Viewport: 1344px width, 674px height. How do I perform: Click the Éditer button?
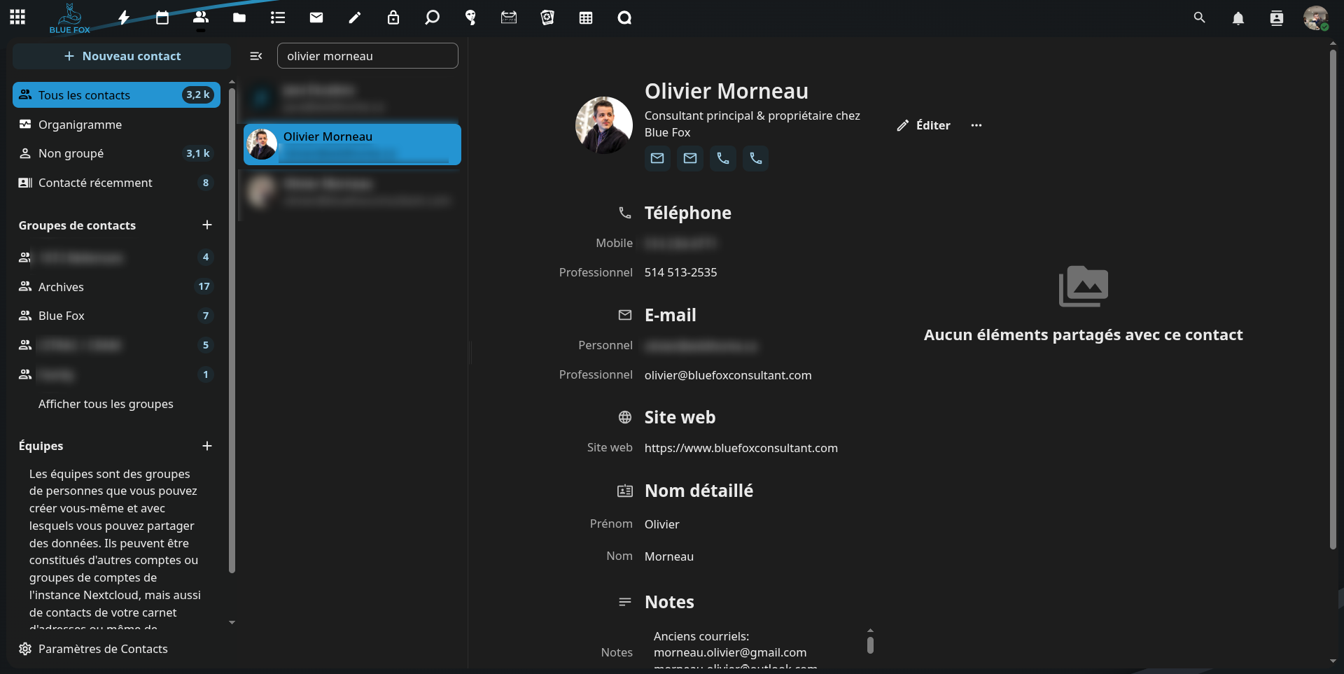click(923, 125)
